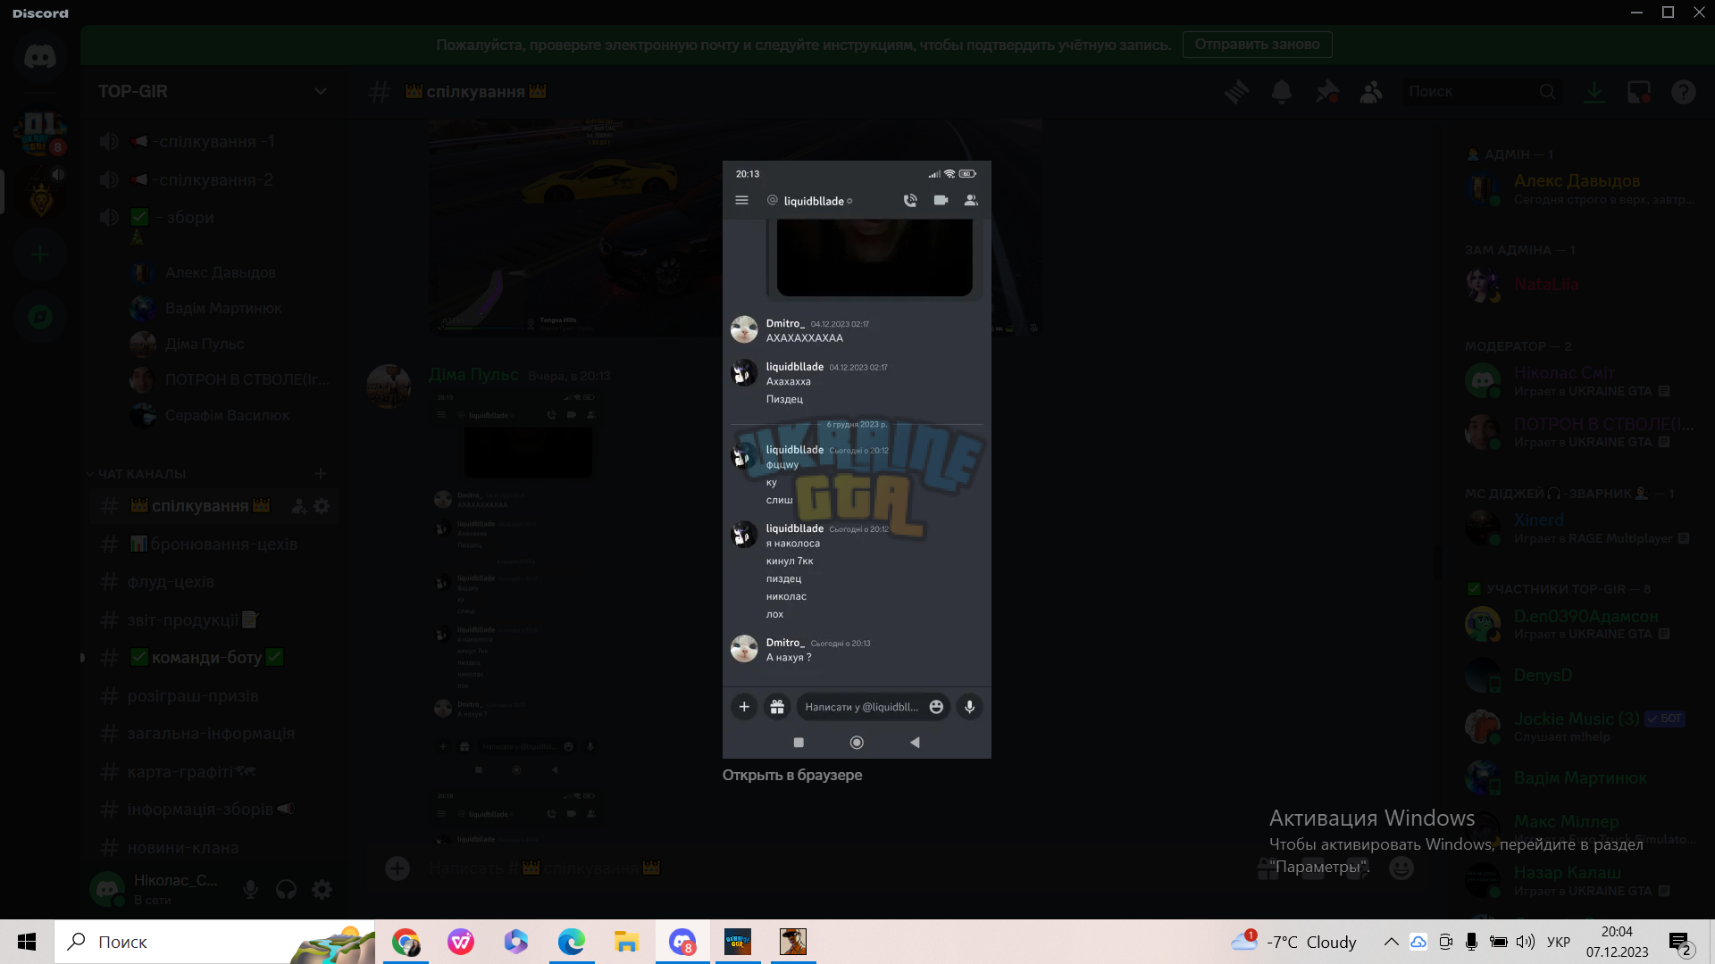Open attachment plus button in message bar
This screenshot has width=1715, height=964.
(x=397, y=868)
